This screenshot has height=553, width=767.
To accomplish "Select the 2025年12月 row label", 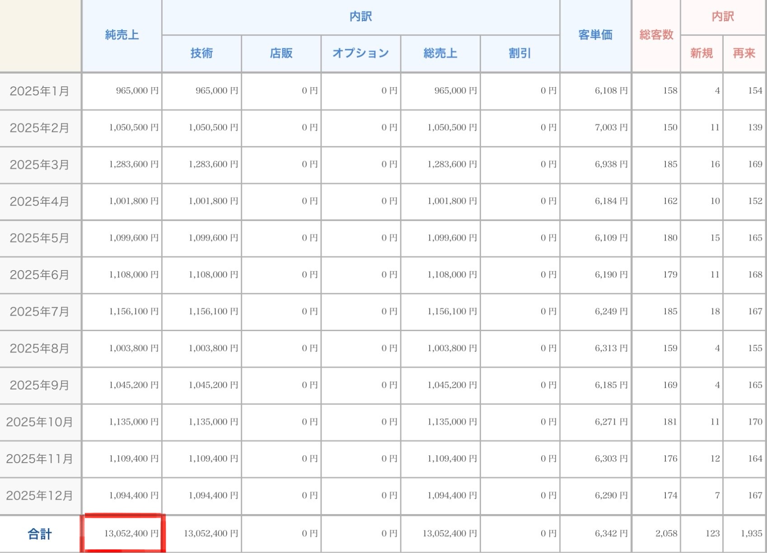I will (40, 496).
